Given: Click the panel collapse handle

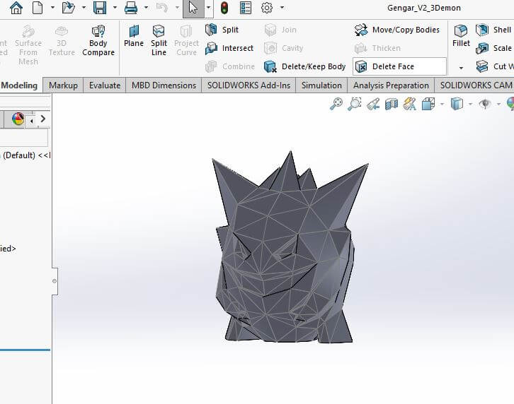Looking at the screenshot, I should 55,280.
